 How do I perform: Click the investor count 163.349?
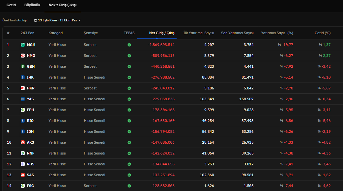[207, 99]
